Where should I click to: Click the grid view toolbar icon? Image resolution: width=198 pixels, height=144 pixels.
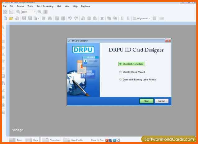click(x=154, y=18)
